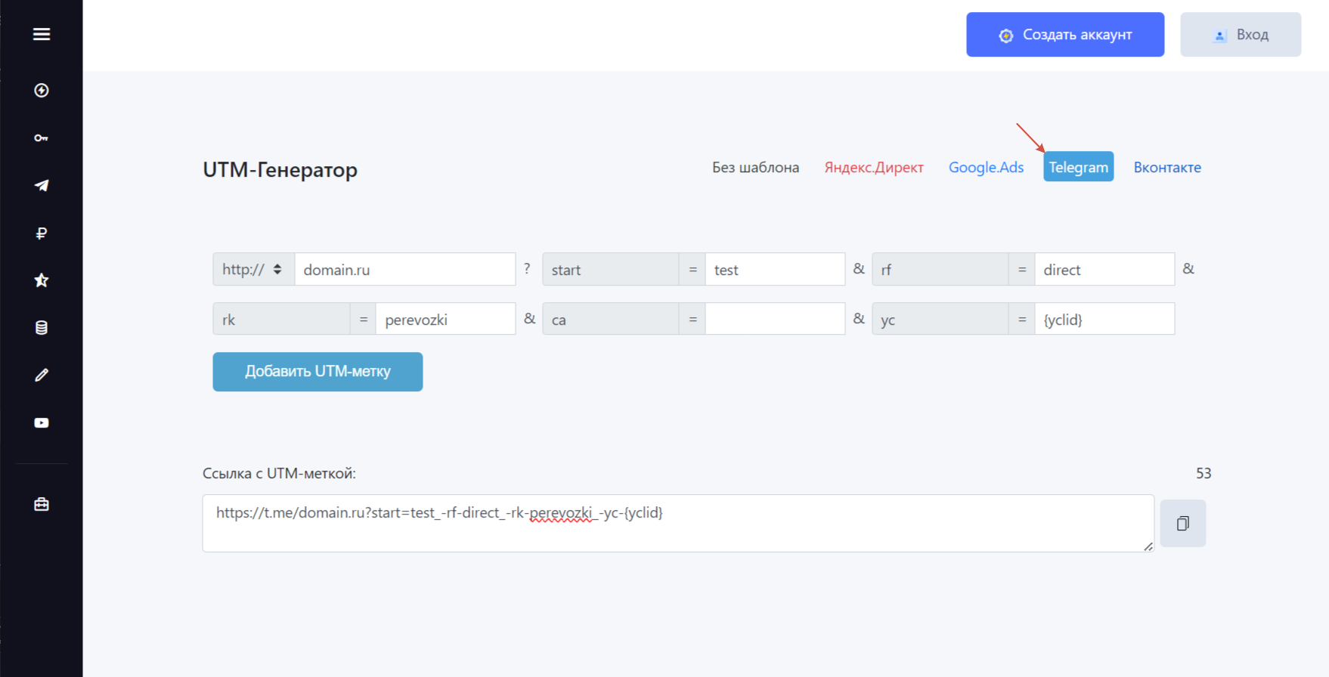Open the pencil edit sidebar icon
Viewport: 1329px width, 677px height.
(42, 376)
